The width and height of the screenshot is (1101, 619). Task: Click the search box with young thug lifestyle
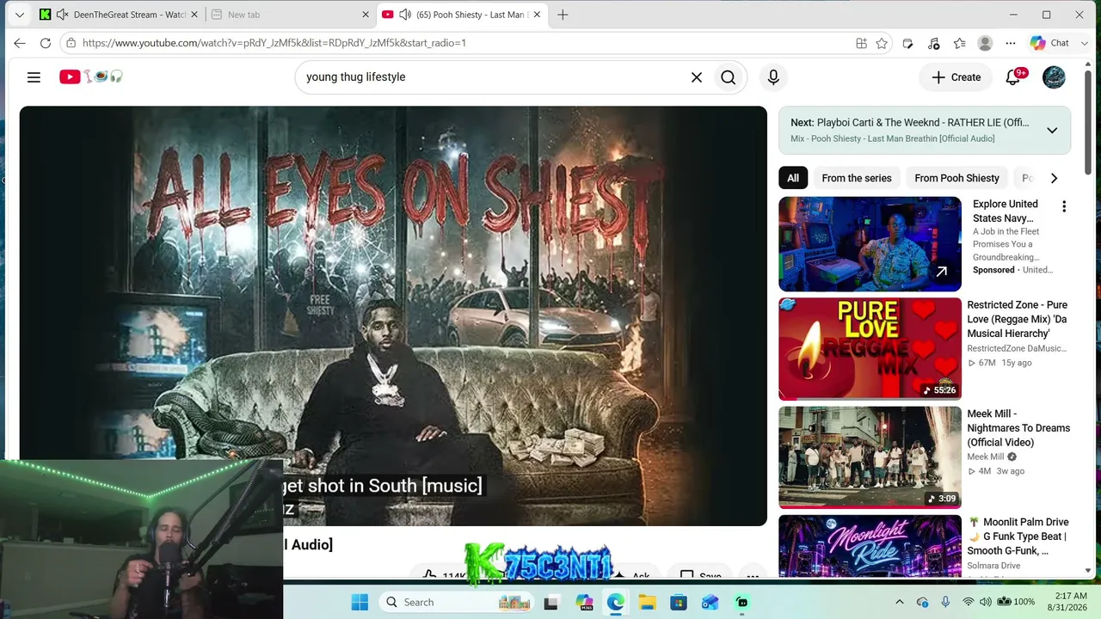click(494, 77)
